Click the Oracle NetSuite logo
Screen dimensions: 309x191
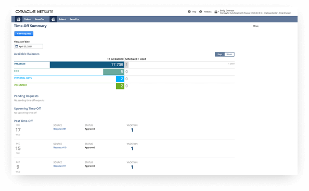(34, 11)
